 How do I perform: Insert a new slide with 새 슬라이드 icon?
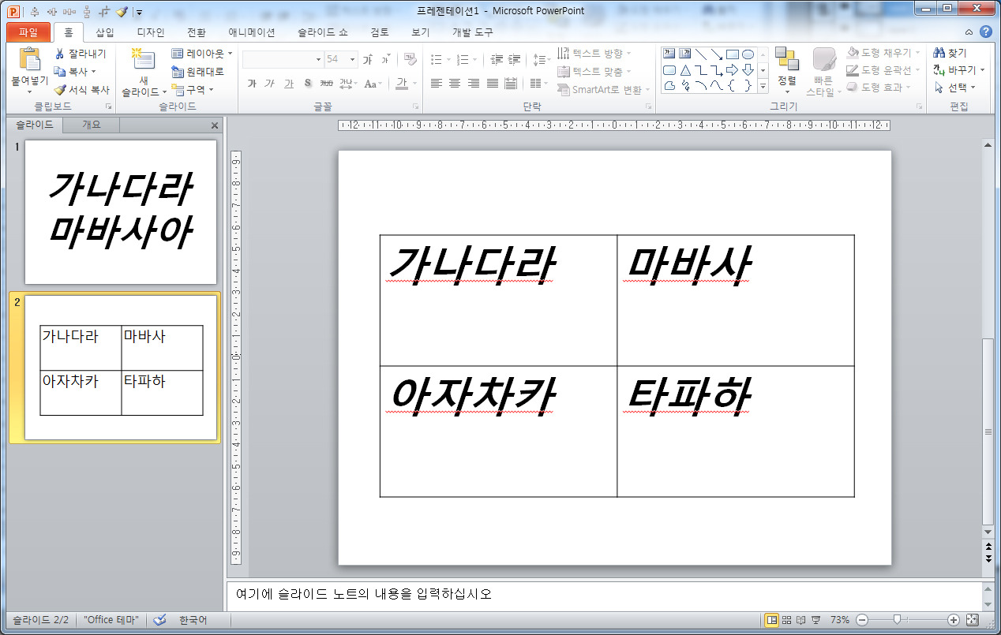143,60
